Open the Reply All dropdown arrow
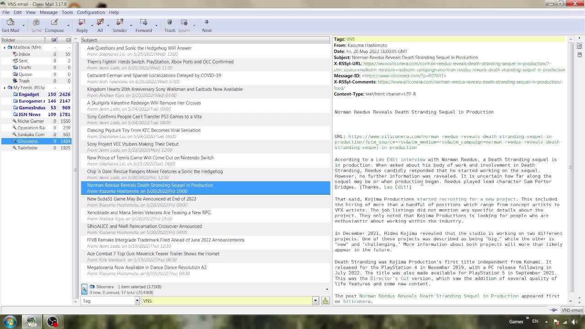 [x=108, y=26]
